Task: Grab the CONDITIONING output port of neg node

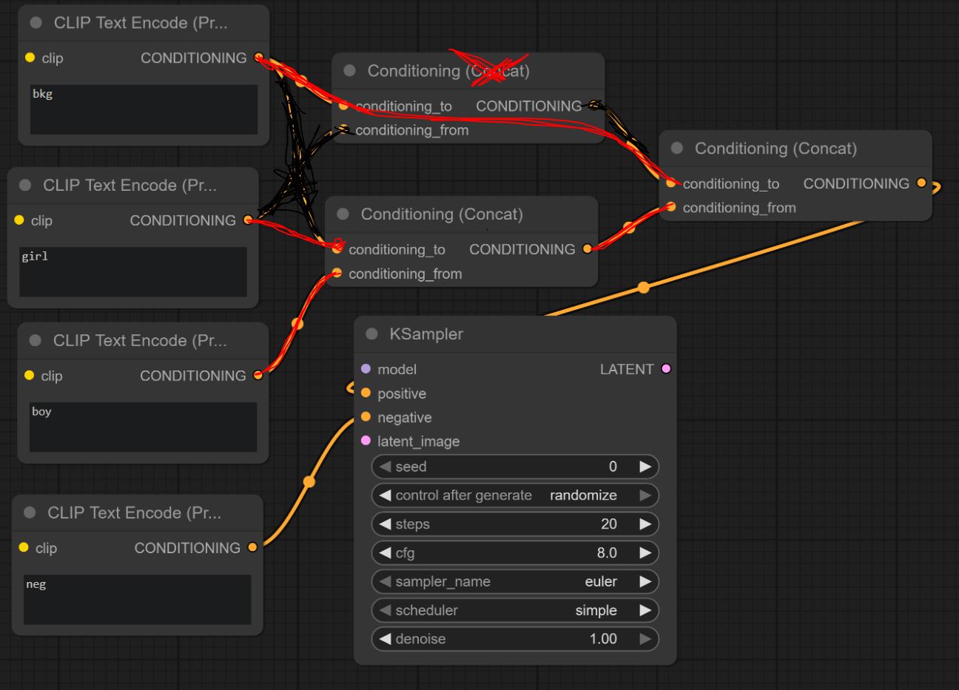Action: point(252,548)
